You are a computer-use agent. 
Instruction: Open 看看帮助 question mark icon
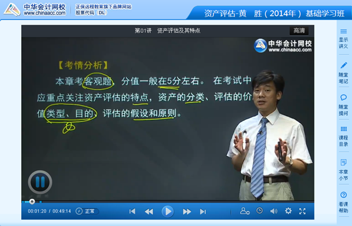click(343, 195)
